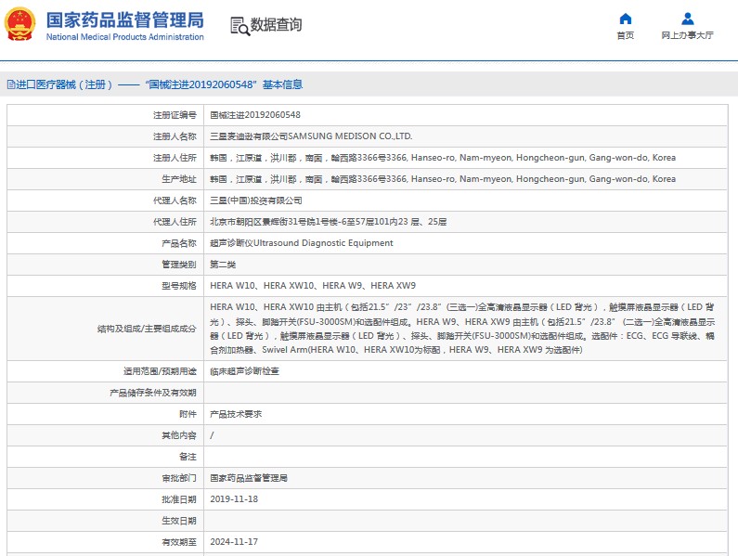This screenshot has height=556, width=738.
Task: Click the 有效期至 label
Action: (179, 542)
